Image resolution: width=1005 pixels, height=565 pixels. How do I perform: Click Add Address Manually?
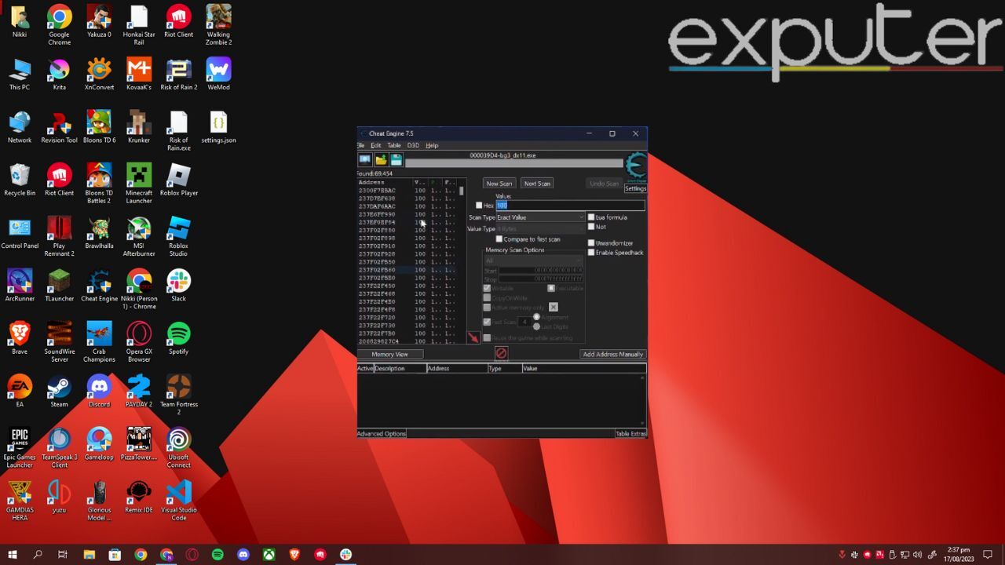tap(612, 355)
